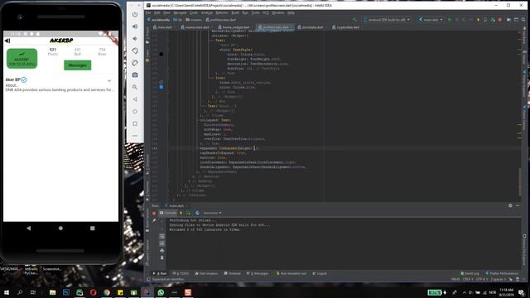Open the dropdown in the Run panel toolbar
The height and width of the screenshot is (298, 530).
point(212,213)
